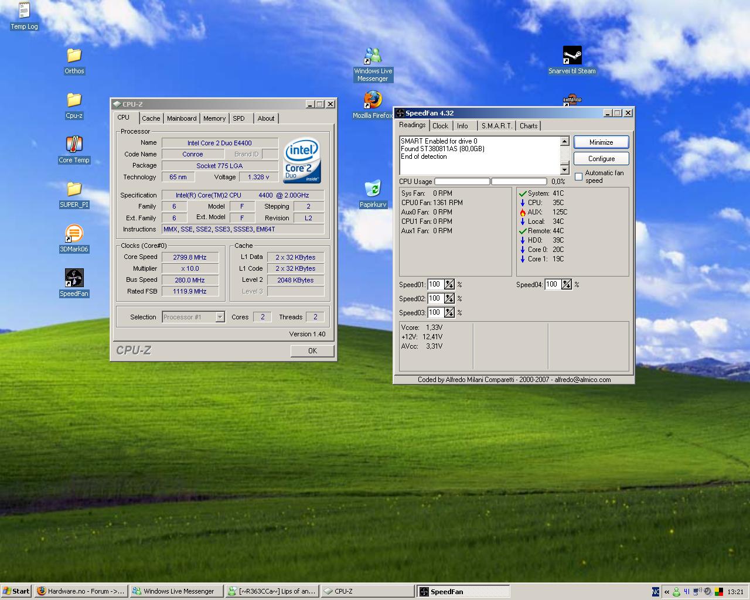Click the Speed02 percentage input field
The height and width of the screenshot is (600, 750).
[435, 298]
